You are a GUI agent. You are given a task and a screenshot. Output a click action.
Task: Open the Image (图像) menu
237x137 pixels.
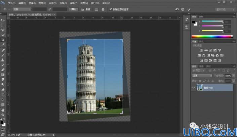tap(32, 3)
